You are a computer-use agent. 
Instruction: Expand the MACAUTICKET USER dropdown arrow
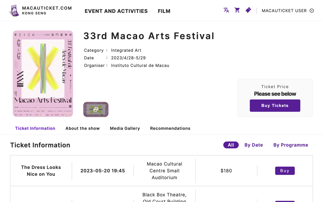[312, 11]
